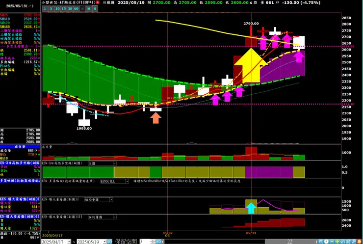Image resolution: width=363 pixels, height=244 pixels.
Task: Open the 短均量圖 dropdown in 爆大量看盤 I panel
Action: tap(111, 200)
